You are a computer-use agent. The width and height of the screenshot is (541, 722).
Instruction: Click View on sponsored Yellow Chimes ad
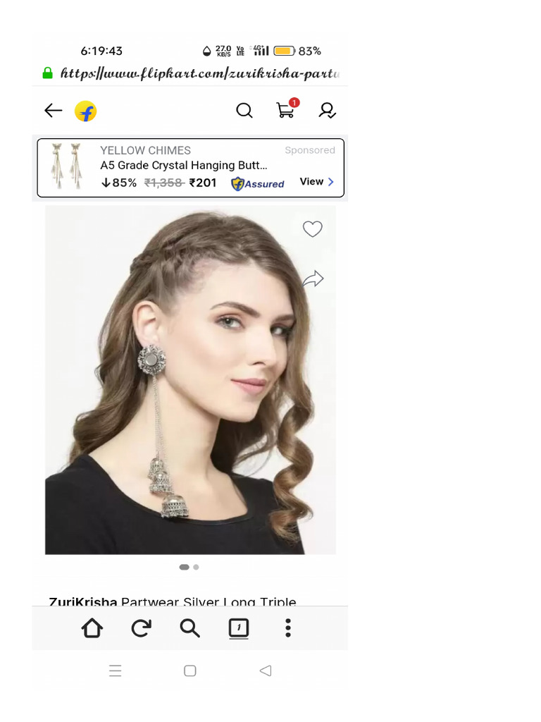(311, 181)
